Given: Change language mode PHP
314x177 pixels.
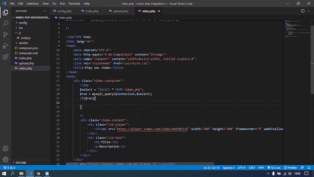Looking at the screenshot, I should [261, 168].
